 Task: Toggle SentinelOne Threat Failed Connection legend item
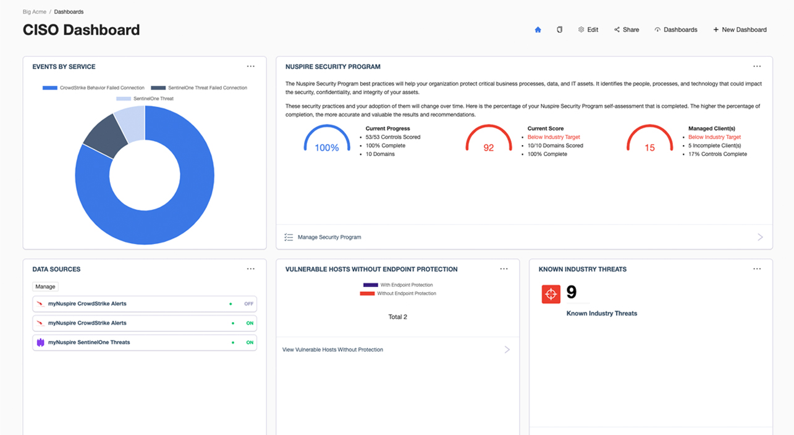[x=199, y=88]
